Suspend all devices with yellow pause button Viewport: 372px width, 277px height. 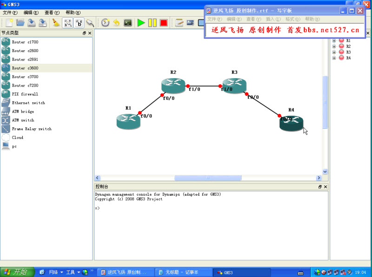153,23
